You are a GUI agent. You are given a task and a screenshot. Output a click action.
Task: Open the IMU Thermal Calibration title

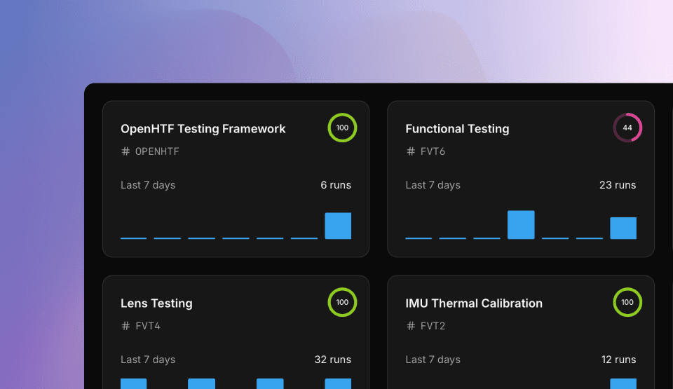point(474,303)
